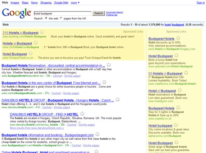206x153 pixels.
Task: Click circle icon beside bottom sidebar 'Hotel Budapest' ad
Action: point(176,142)
